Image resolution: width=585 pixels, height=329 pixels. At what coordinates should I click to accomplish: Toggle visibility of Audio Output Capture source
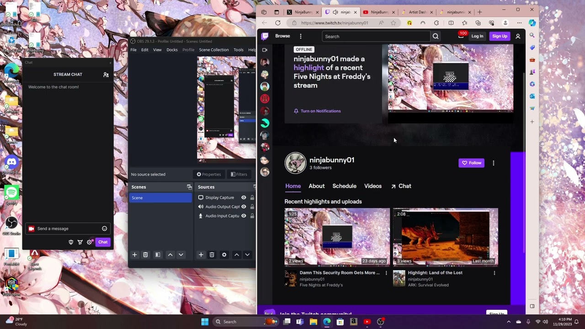pos(244,207)
